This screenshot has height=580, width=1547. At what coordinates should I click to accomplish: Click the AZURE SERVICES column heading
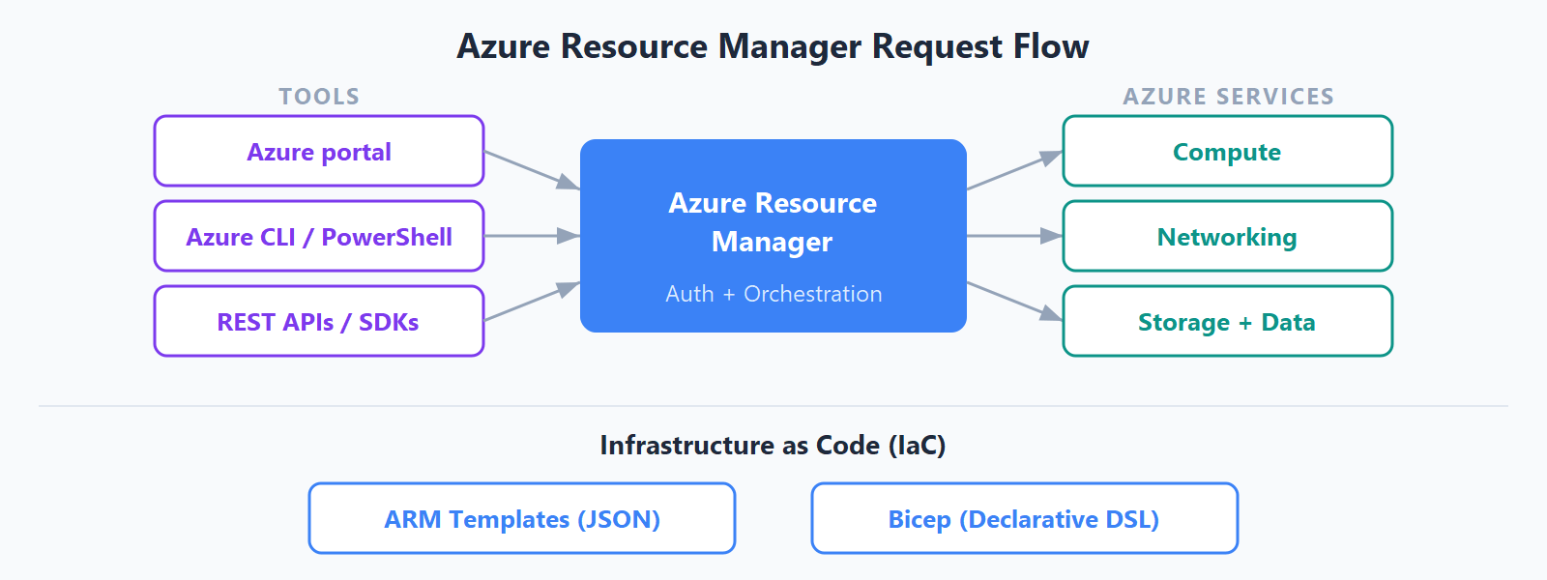pyautogui.click(x=1228, y=97)
